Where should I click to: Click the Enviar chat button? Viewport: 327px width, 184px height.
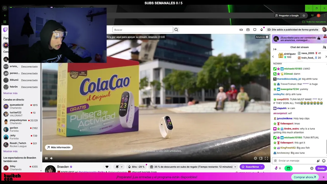point(321,168)
